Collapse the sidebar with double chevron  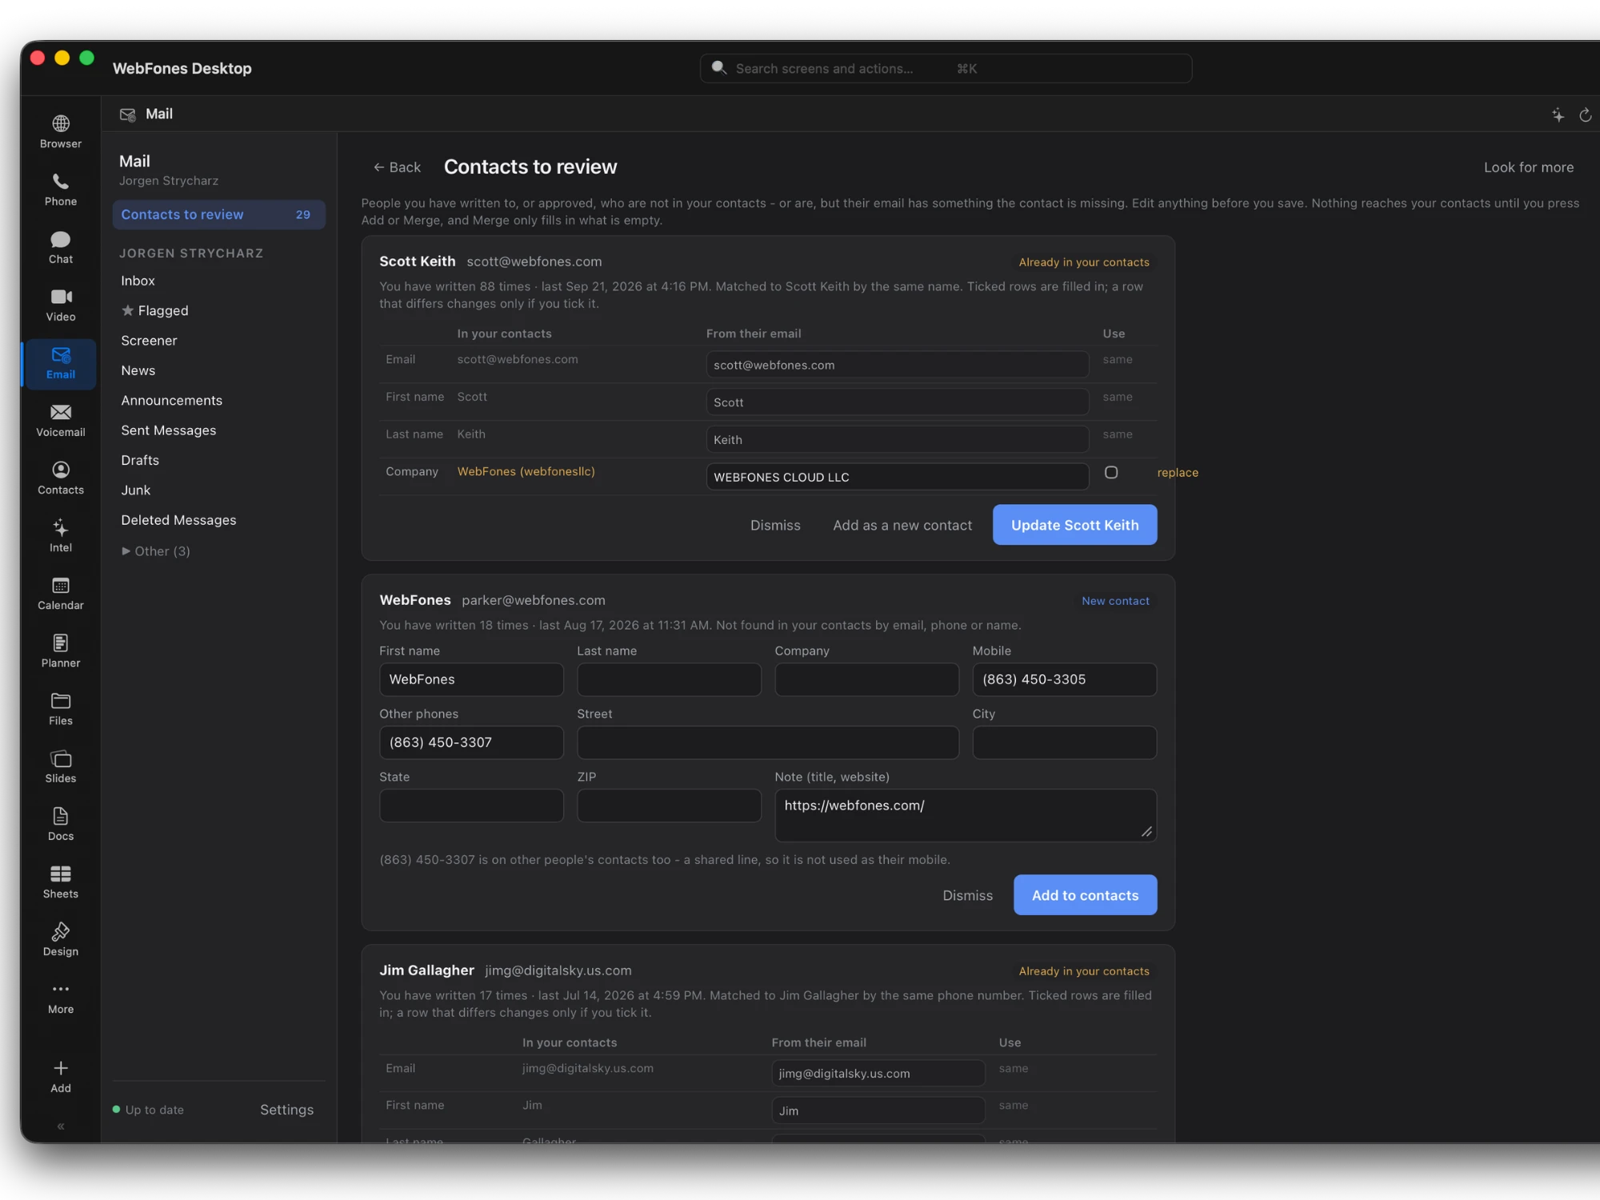click(61, 1126)
